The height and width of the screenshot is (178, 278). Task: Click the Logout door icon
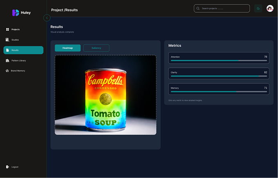click(x=7, y=167)
